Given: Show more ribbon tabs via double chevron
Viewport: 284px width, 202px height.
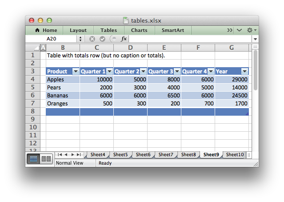Looking at the screenshot, I should (x=230, y=30).
